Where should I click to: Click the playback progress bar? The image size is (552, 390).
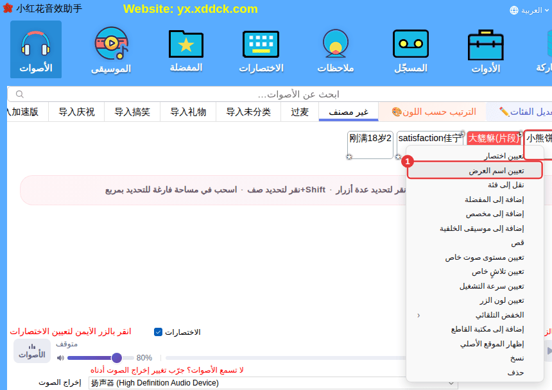pyautogui.click(x=286, y=358)
